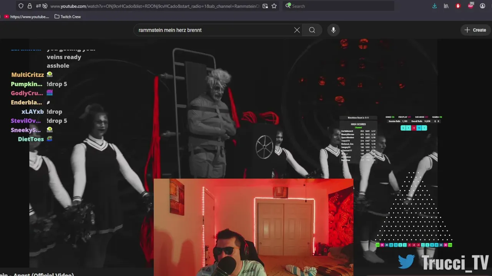This screenshot has height=276, width=492.
Task: Start voice search with microphone icon
Action: coord(333,30)
